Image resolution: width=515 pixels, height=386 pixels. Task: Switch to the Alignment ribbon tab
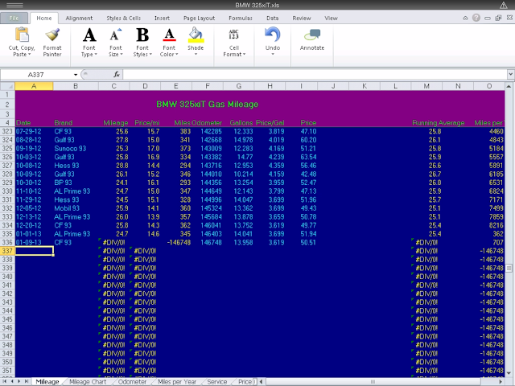tap(79, 18)
